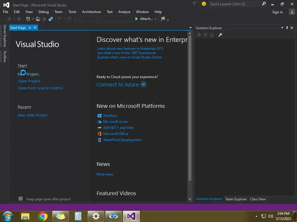The width and height of the screenshot is (297, 222).
Task: Open the Analyze menu
Action: (124, 12)
